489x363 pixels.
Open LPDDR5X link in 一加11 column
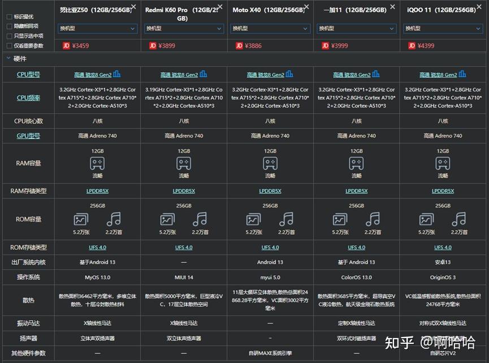click(x=357, y=191)
